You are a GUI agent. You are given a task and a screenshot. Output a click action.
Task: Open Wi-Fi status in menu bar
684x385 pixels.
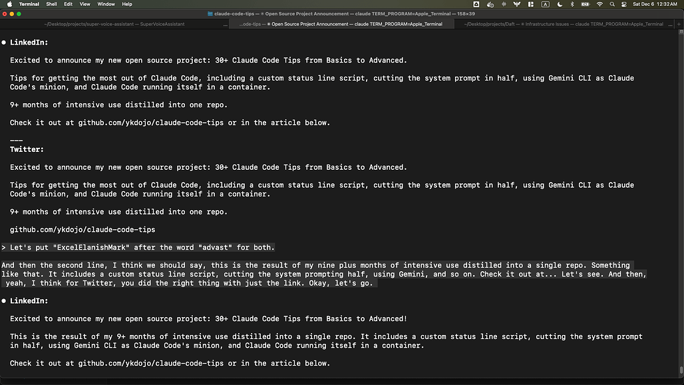point(599,4)
